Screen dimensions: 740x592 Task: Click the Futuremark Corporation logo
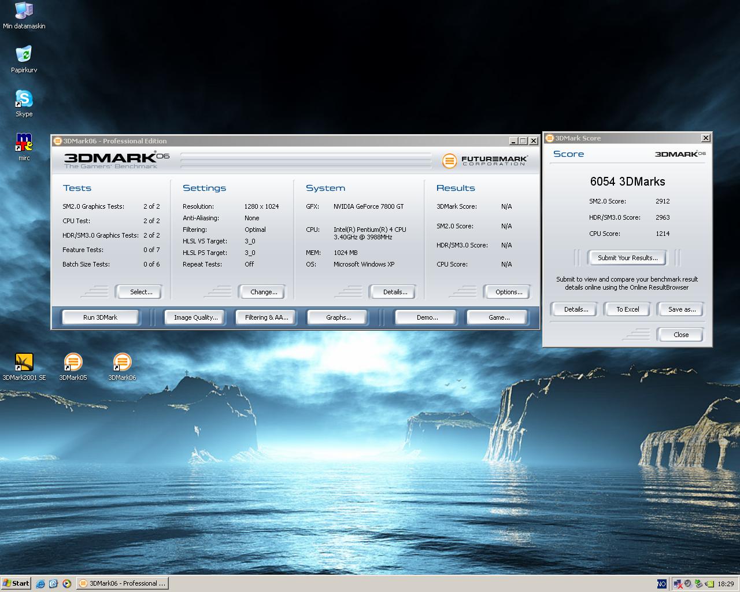pos(484,160)
